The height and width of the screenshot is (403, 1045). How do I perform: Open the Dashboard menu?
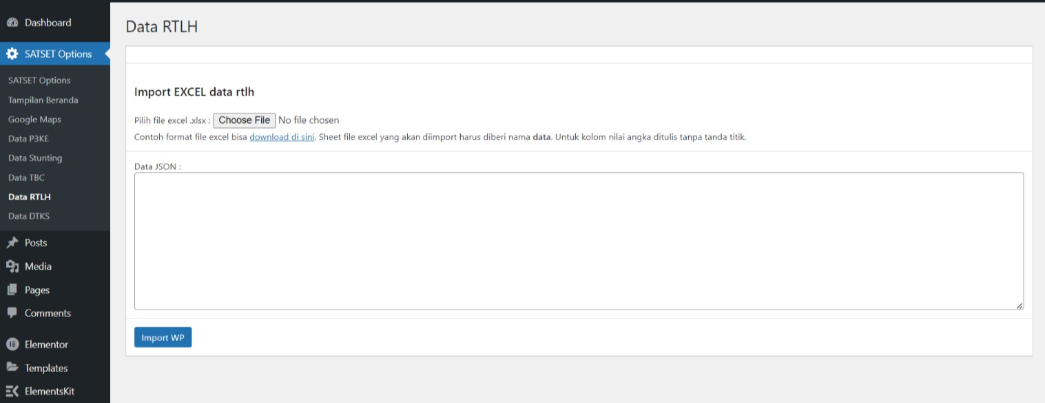pos(55,23)
